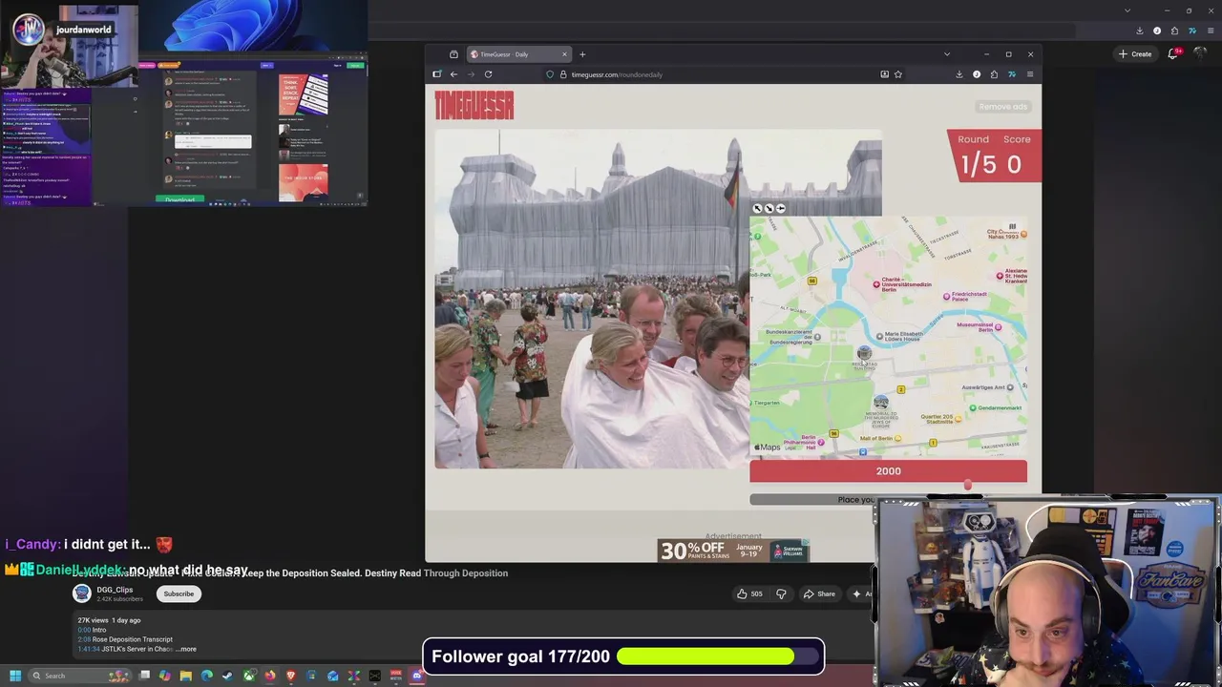Open the sidebar toggle left of back arrow
The width and height of the screenshot is (1222, 687).
click(x=437, y=74)
